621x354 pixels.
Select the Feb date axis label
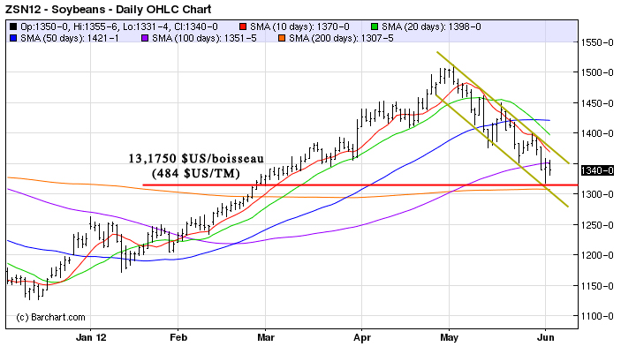coord(178,336)
